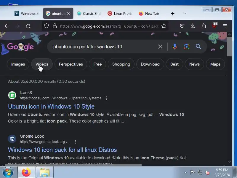Viewport: 237px width, 178px height.
Task: Start voice search with the microphone icon
Action: click(x=175, y=47)
